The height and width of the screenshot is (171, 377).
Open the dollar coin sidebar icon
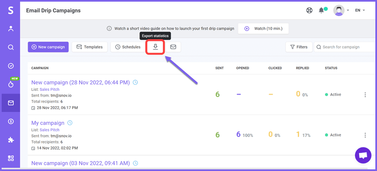10,121
